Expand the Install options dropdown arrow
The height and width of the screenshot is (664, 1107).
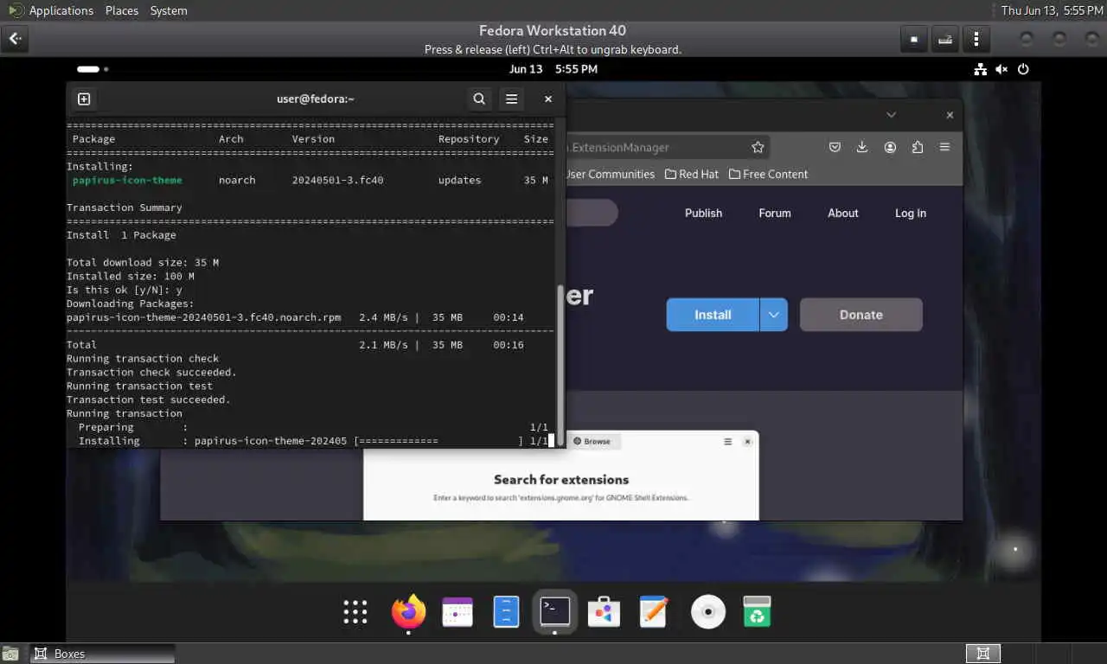773,315
